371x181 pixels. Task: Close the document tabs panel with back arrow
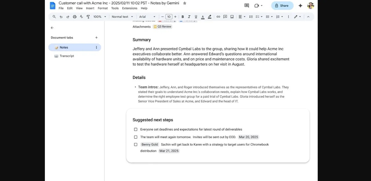tap(52, 28)
